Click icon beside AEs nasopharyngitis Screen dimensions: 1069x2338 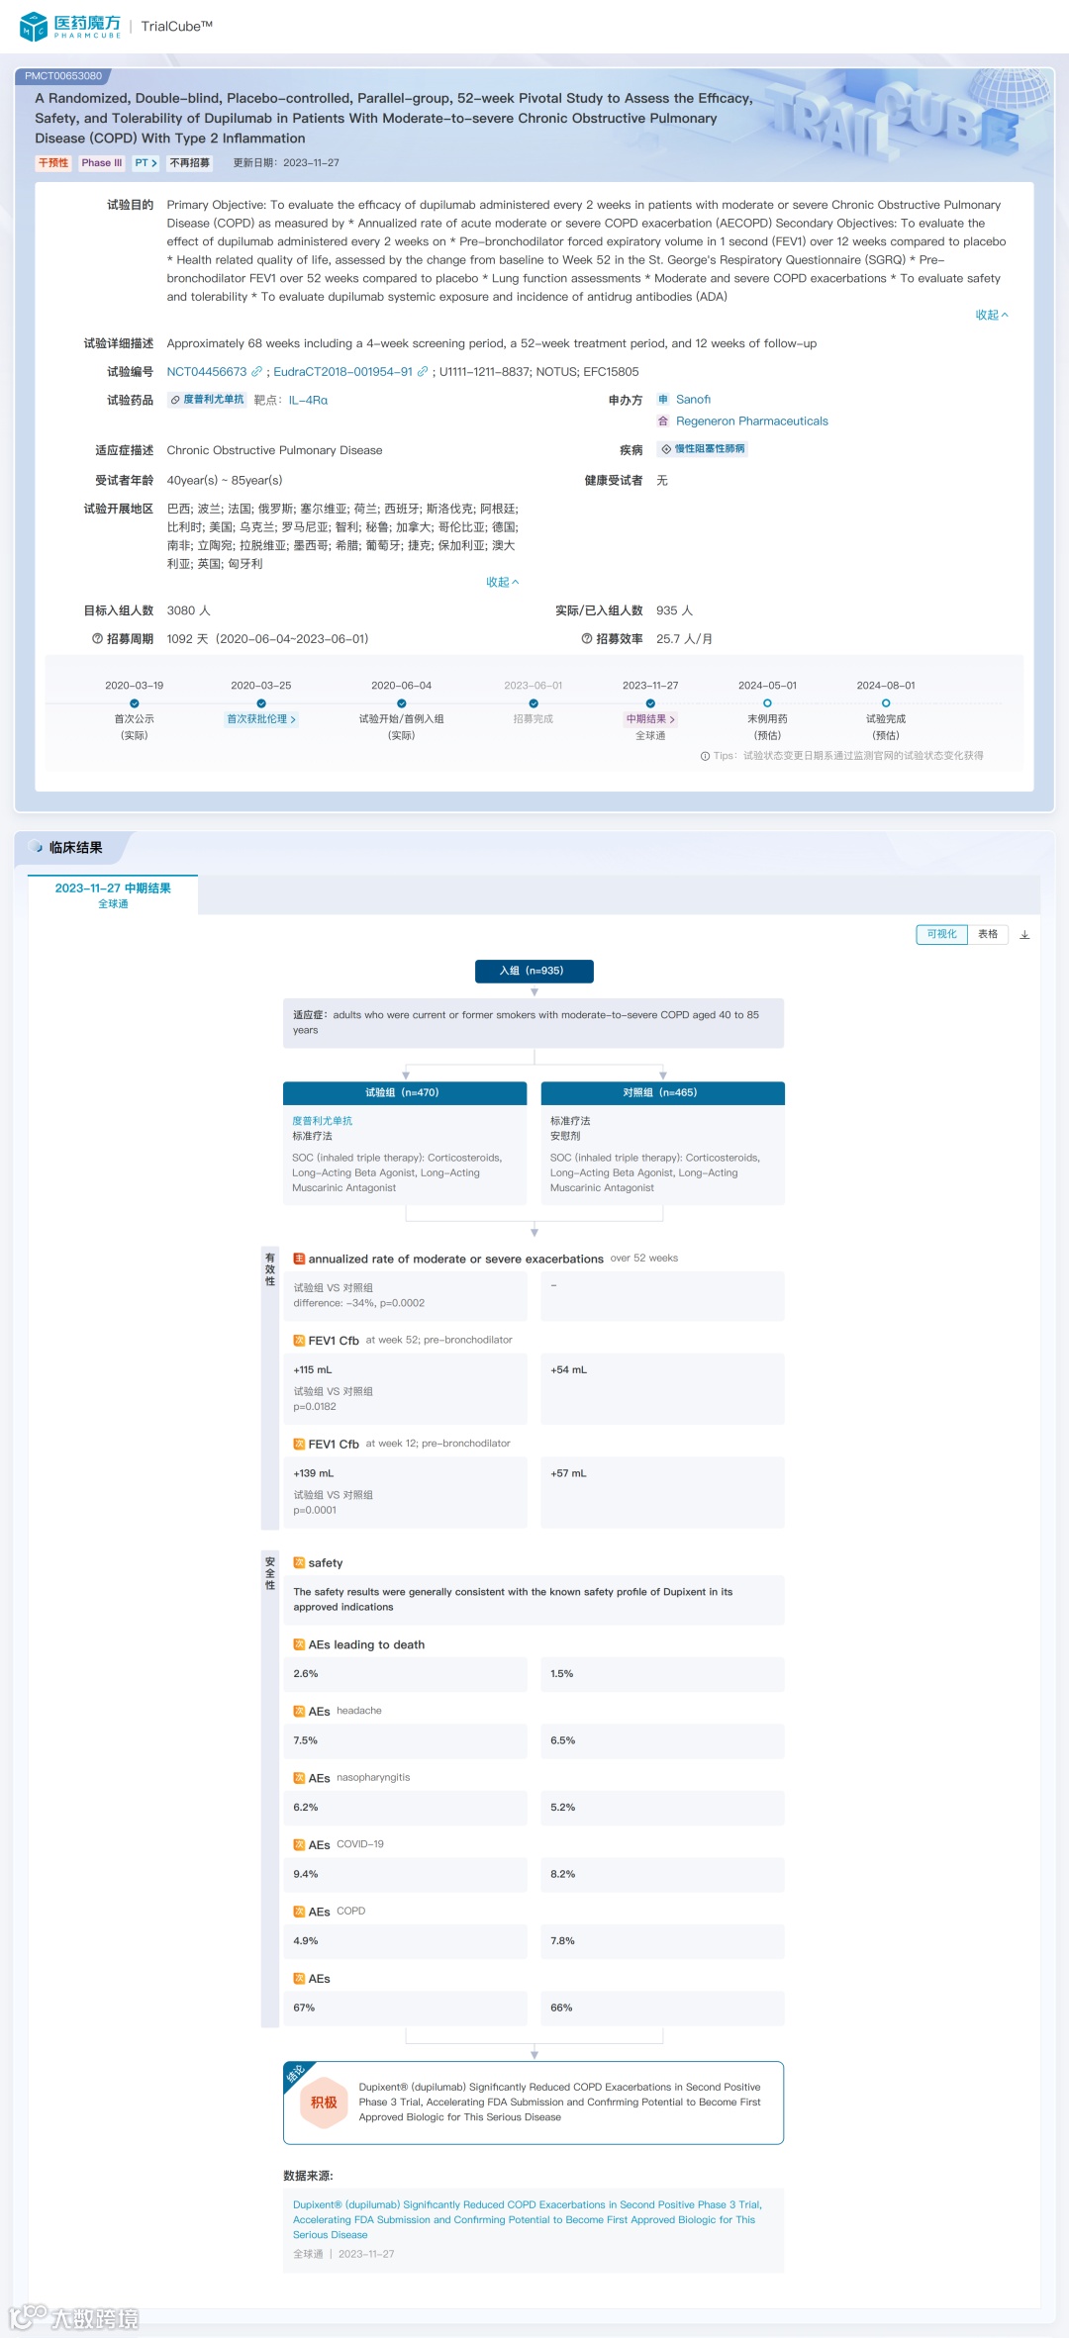click(299, 1778)
